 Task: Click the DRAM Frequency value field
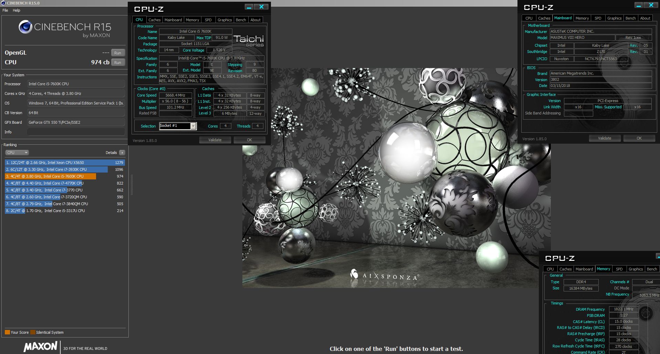[624, 309]
